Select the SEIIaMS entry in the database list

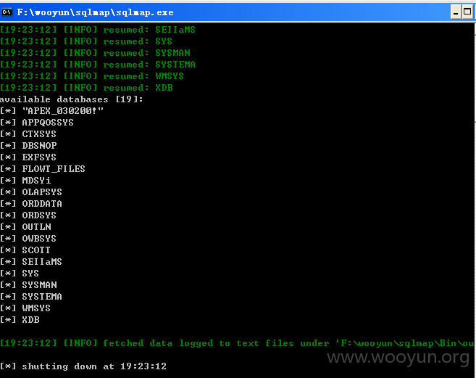click(x=31, y=262)
